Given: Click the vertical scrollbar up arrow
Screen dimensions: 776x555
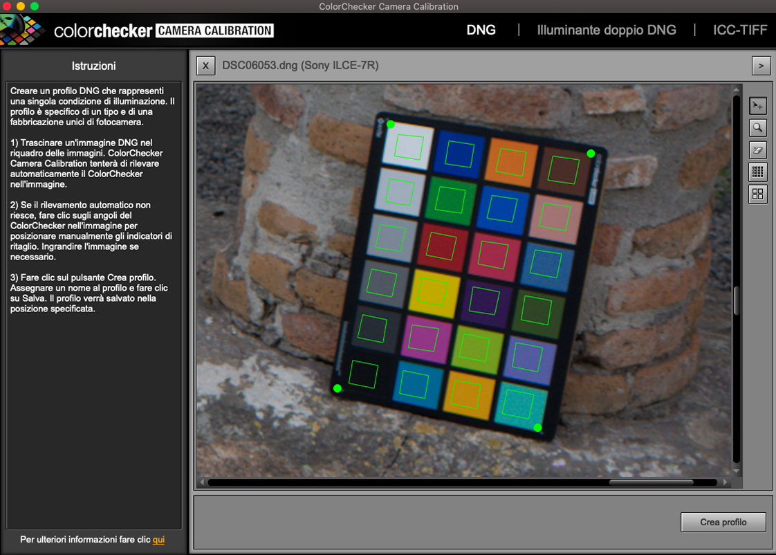Looking at the screenshot, I should click(737, 90).
